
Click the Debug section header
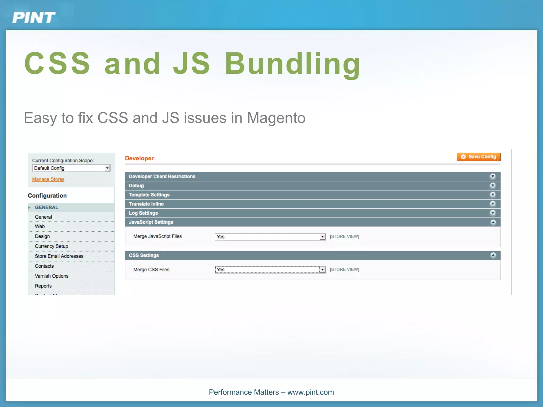313,185
